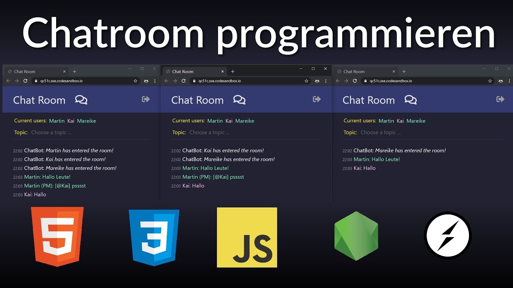The width and height of the screenshot is (513, 288).
Task: Select user Kai in middle window's user list
Action: [x=229, y=121]
